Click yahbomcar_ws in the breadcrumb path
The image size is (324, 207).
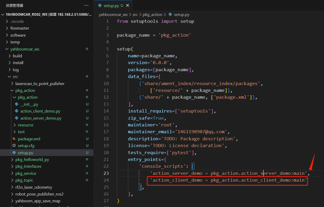(113, 15)
